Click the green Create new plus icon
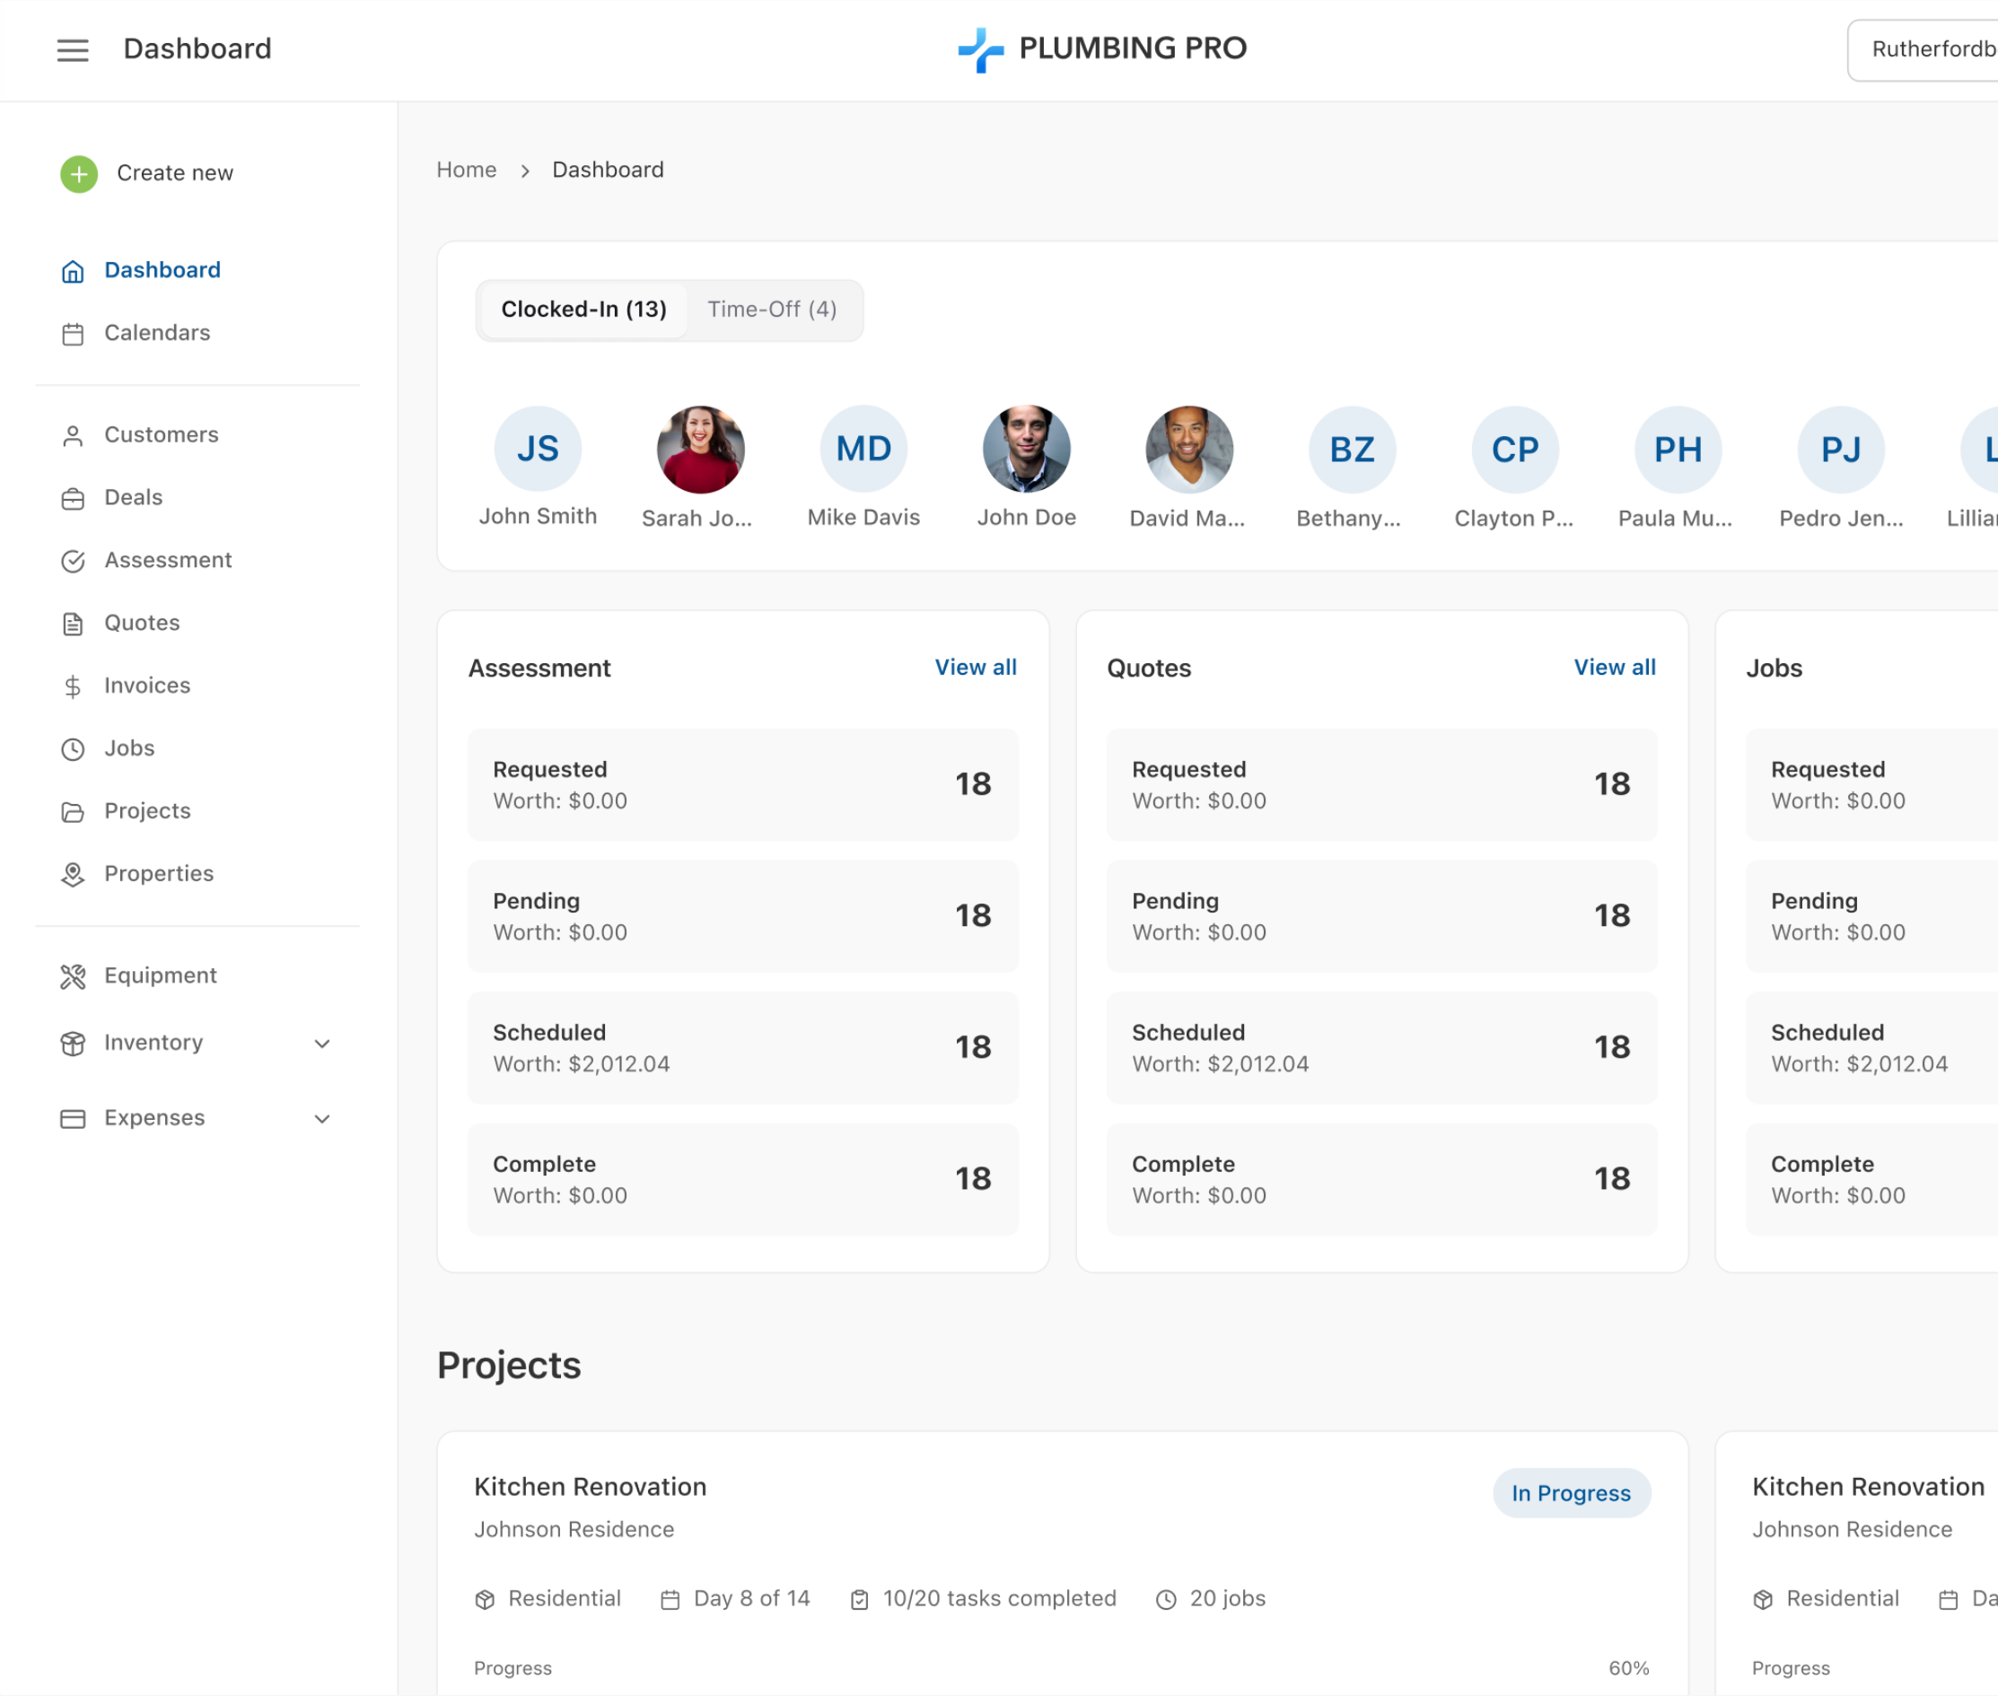 tap(78, 174)
